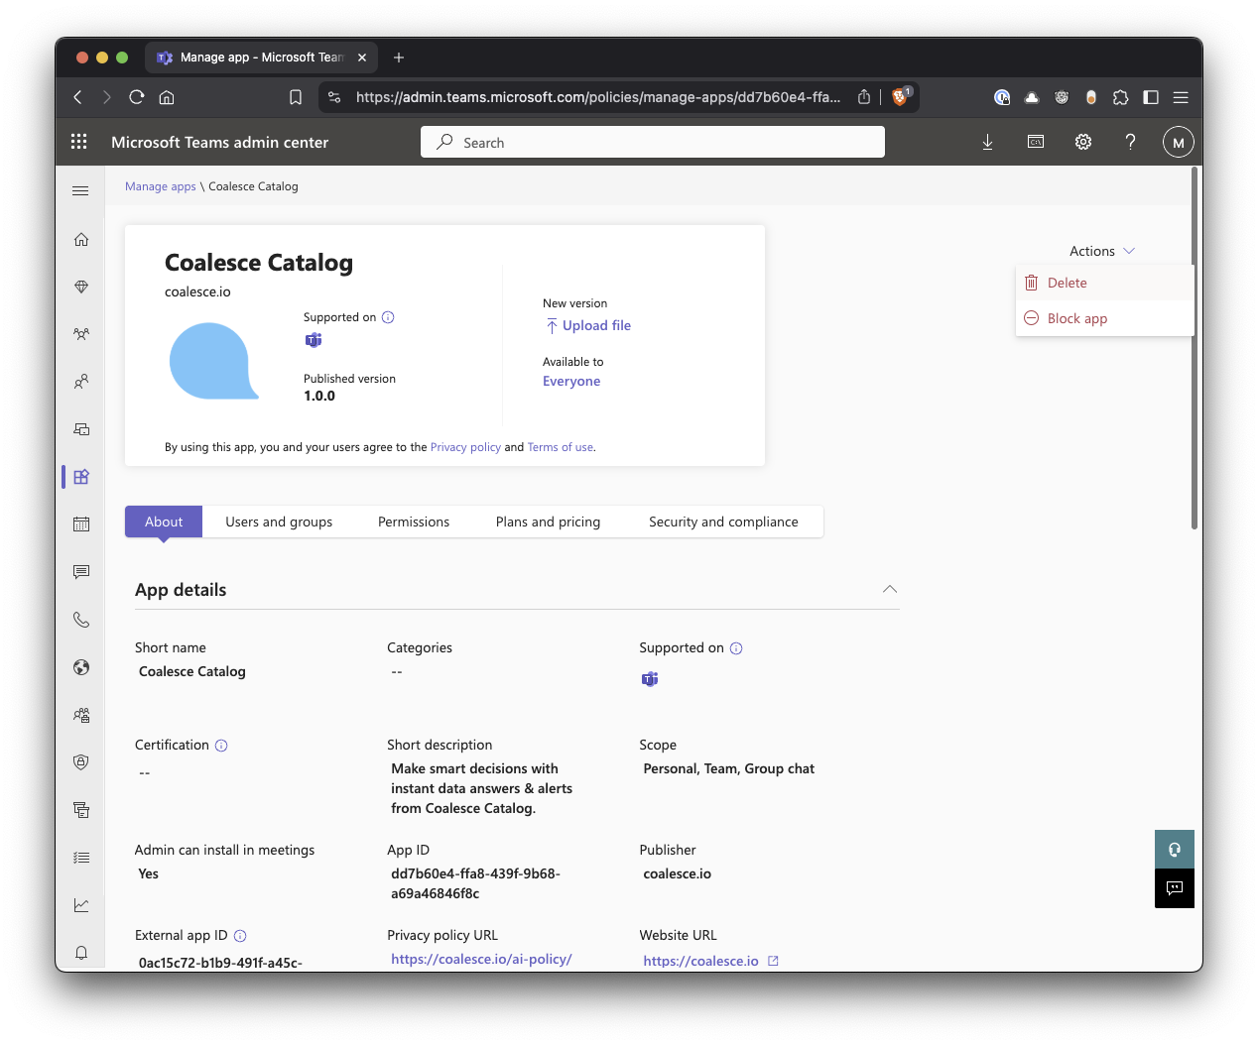Open Teams apps icon in the sidebar
The height and width of the screenshot is (1045, 1258).
pos(81,477)
